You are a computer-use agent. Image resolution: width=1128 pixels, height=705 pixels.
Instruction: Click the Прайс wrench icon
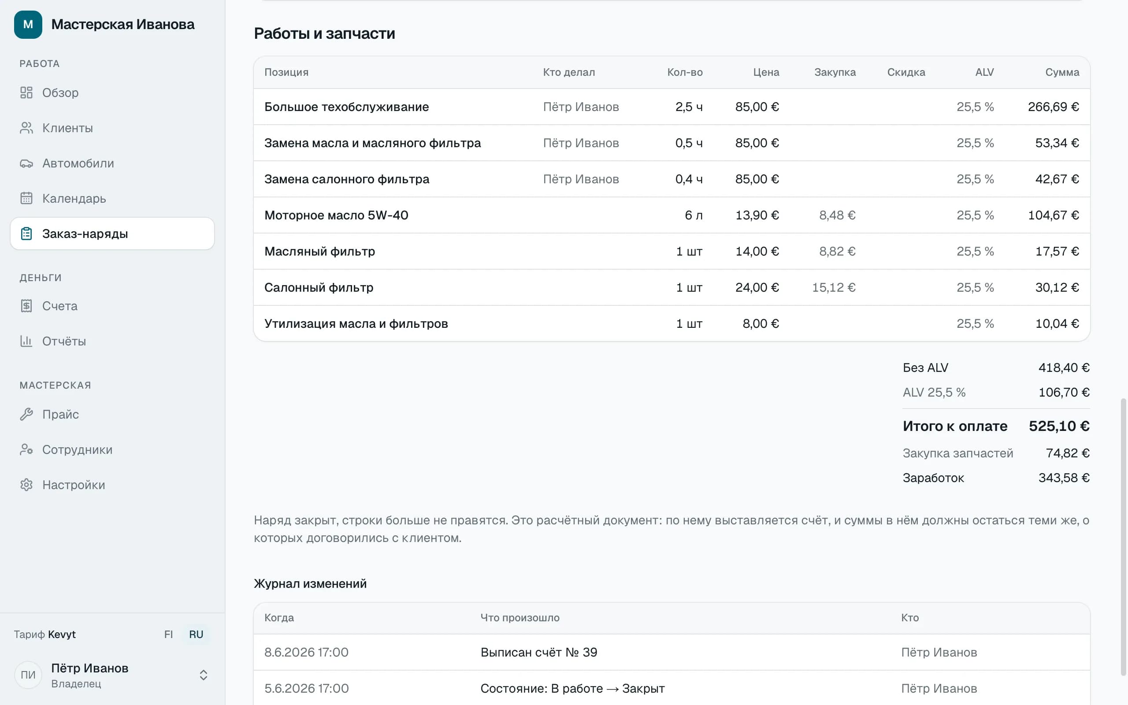tap(26, 414)
